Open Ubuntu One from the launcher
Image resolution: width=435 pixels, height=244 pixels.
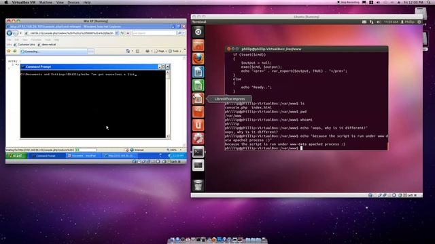[x=198, y=125]
